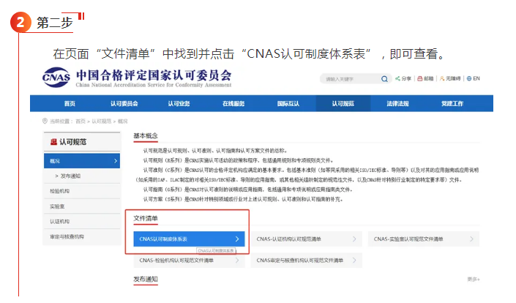Click the site title 中国合格评定国家认可委员会
The height and width of the screenshot is (303, 516).
(x=154, y=75)
